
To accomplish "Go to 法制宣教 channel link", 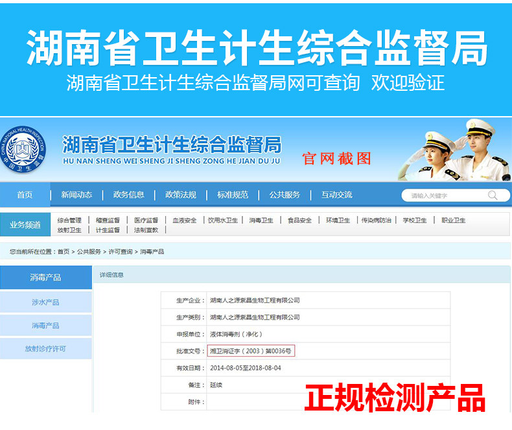I will pos(146,230).
